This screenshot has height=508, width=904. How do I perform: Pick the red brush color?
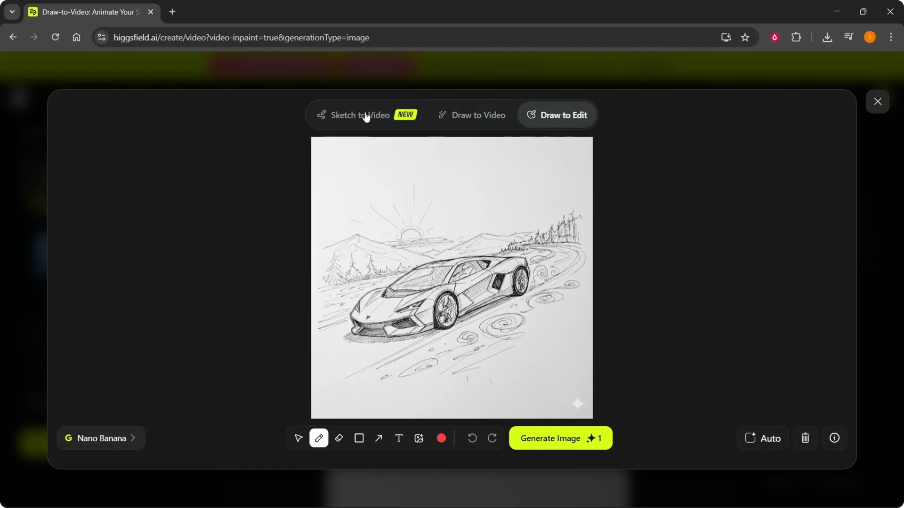pyautogui.click(x=441, y=438)
